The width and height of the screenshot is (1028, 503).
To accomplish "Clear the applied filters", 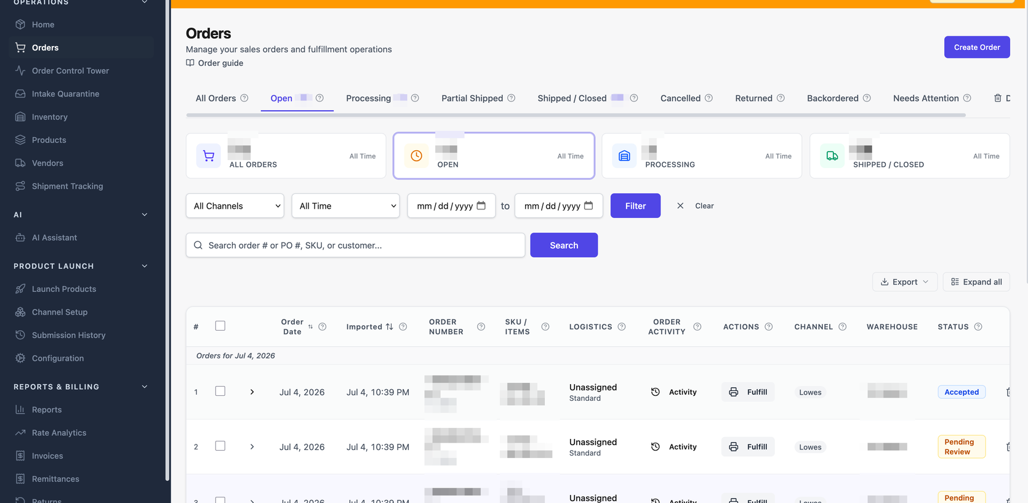I will point(696,206).
